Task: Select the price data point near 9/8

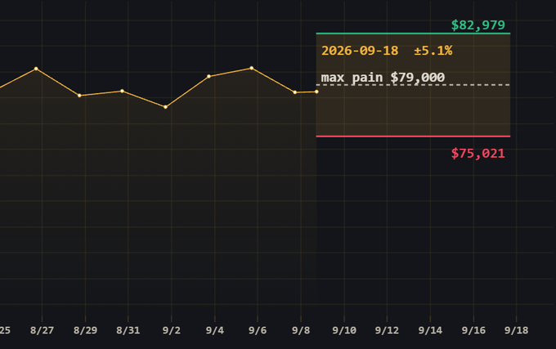Action: coord(294,92)
